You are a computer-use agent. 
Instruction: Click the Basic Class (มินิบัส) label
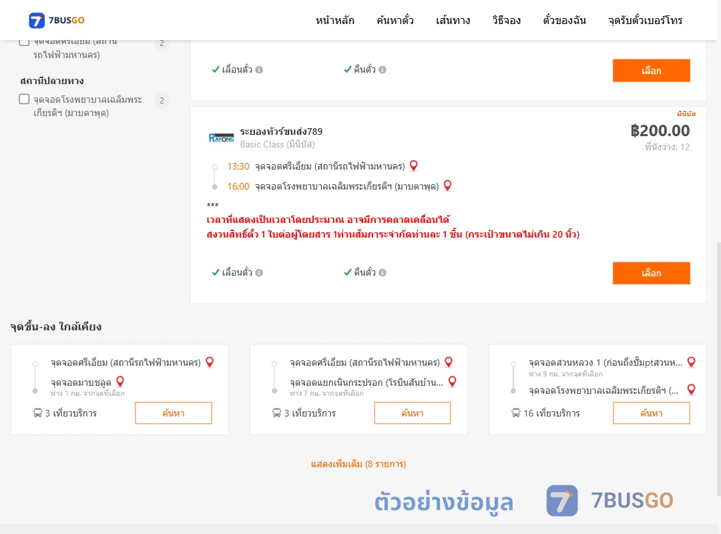point(277,144)
